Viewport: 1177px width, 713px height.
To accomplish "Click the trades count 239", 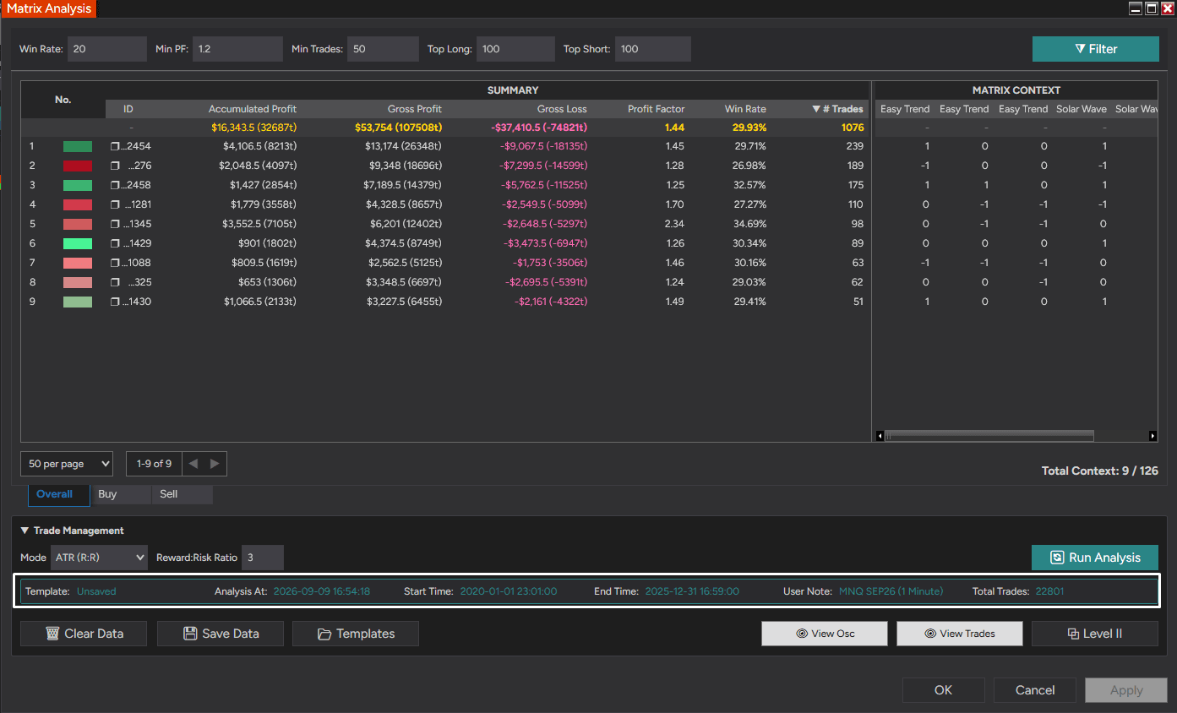I will pyautogui.click(x=855, y=146).
